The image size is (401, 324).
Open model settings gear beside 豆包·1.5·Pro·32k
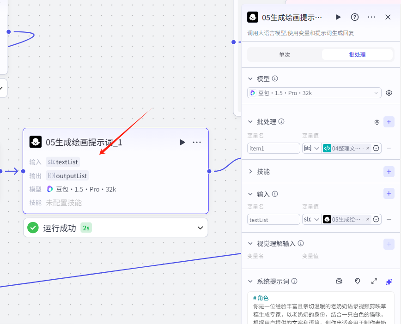click(389, 92)
